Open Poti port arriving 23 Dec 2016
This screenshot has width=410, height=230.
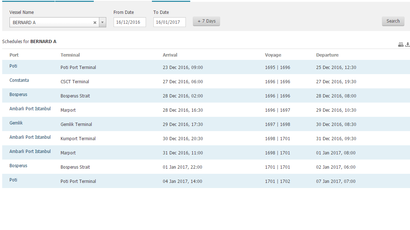(14, 66)
